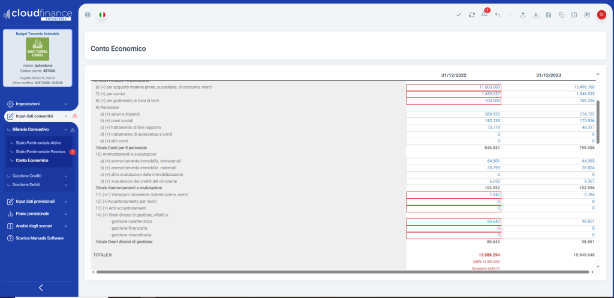
Task: Edit 2022 gestione caratteristica cell 80.642
Action: point(453,222)
